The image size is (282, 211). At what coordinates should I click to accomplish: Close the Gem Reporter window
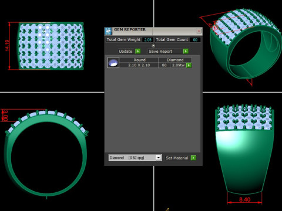pyautogui.click(x=199, y=31)
